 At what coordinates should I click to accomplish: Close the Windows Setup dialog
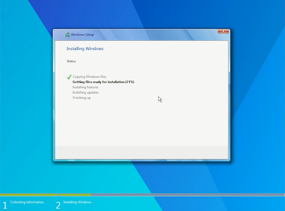(223, 31)
